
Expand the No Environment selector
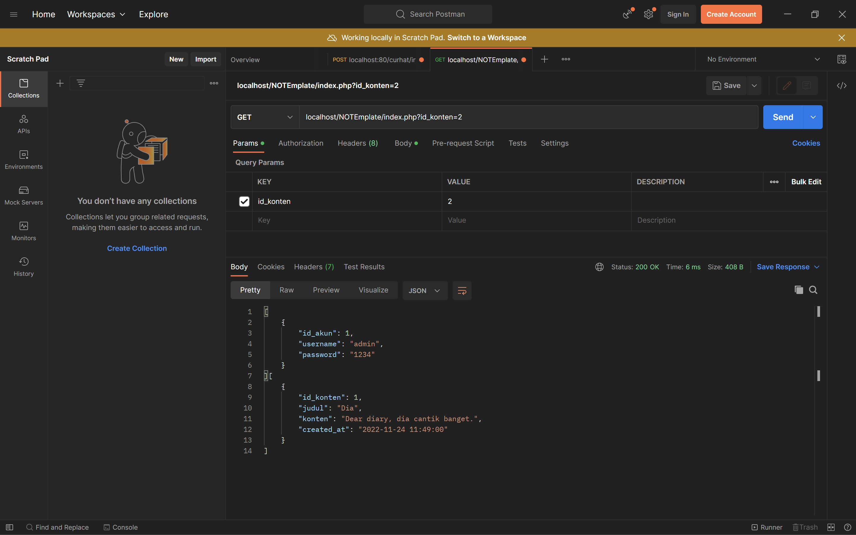coord(763,59)
